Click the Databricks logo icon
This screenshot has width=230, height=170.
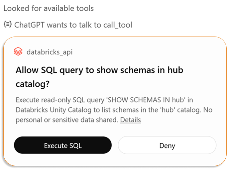[18, 52]
